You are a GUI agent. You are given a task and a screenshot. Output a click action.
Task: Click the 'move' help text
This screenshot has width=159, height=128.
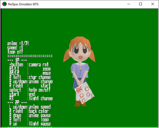pos(47,73)
